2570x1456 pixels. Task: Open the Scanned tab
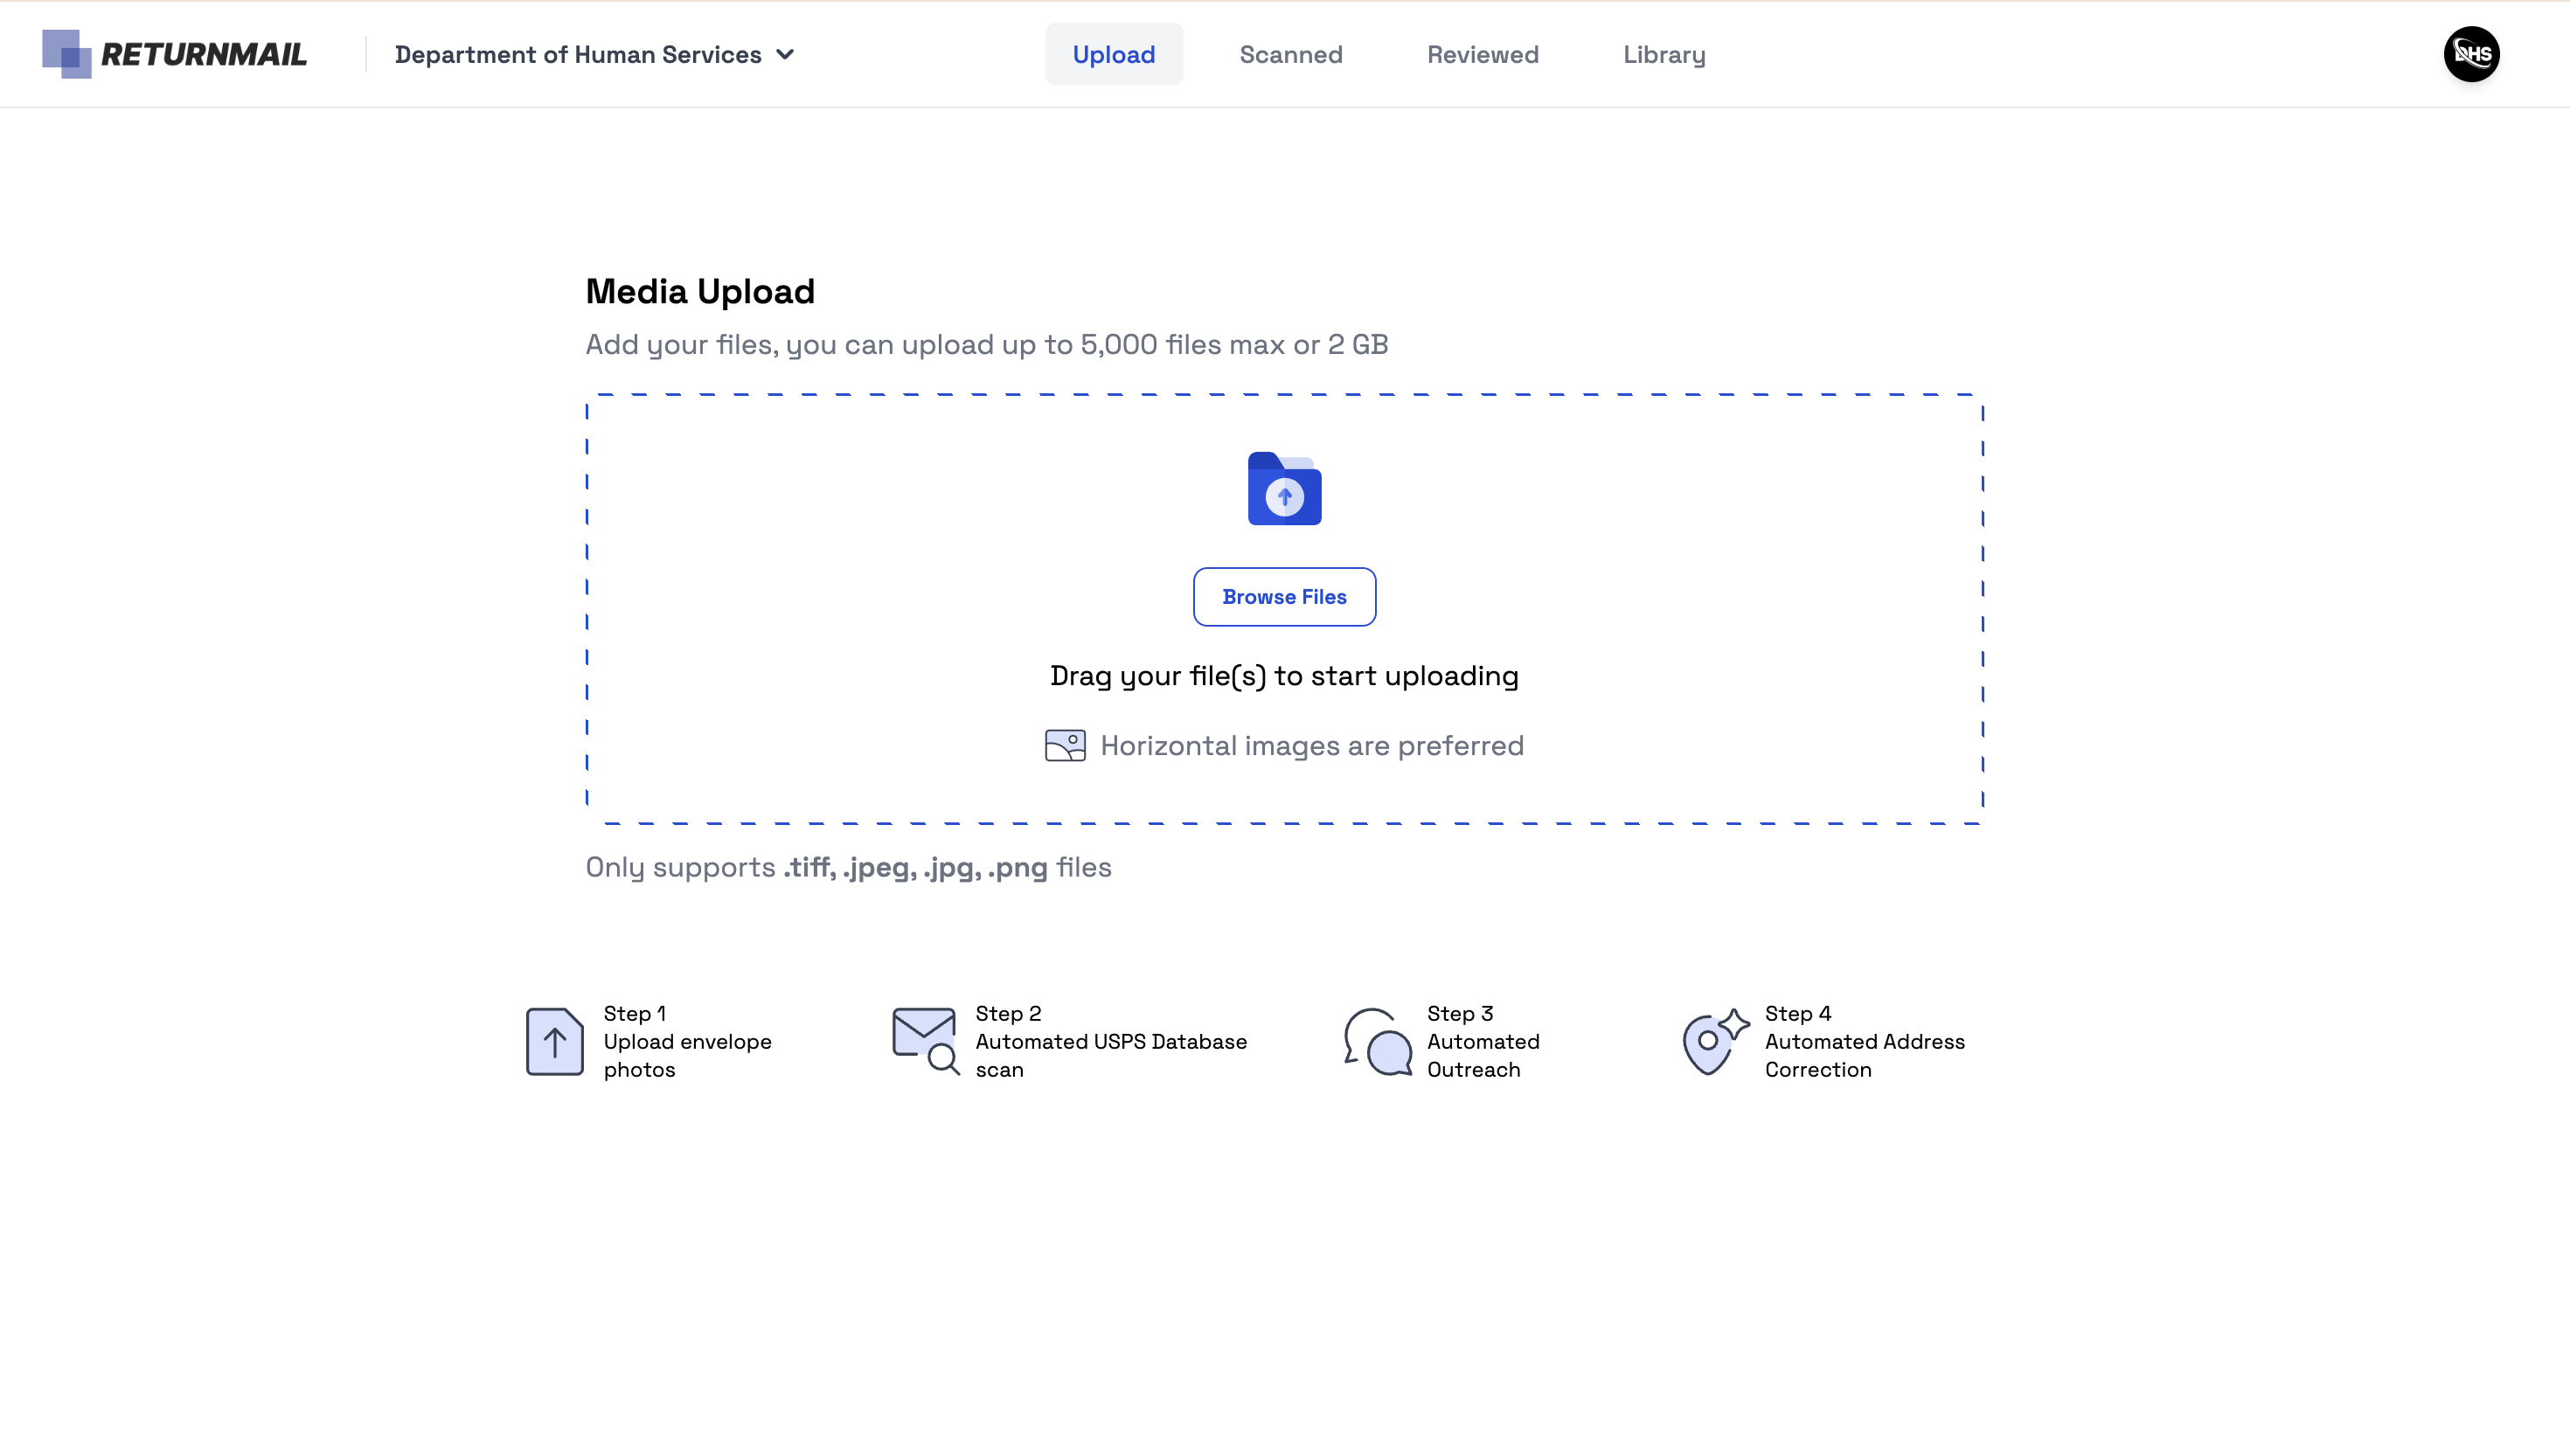pos(1290,55)
